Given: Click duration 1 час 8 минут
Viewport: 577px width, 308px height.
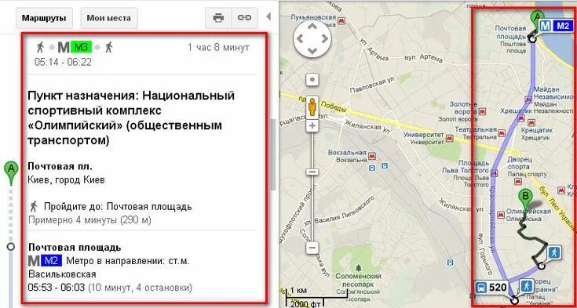Looking at the screenshot, I should (x=218, y=47).
